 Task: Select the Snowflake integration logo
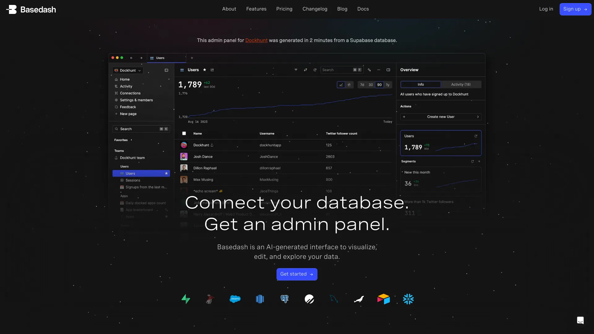tap(408, 299)
